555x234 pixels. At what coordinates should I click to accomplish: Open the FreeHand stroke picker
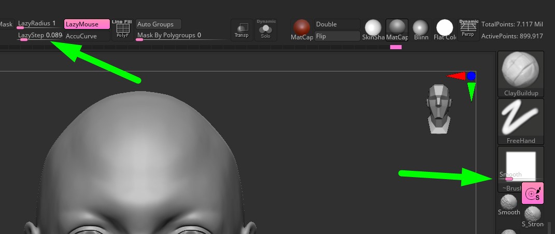point(521,122)
